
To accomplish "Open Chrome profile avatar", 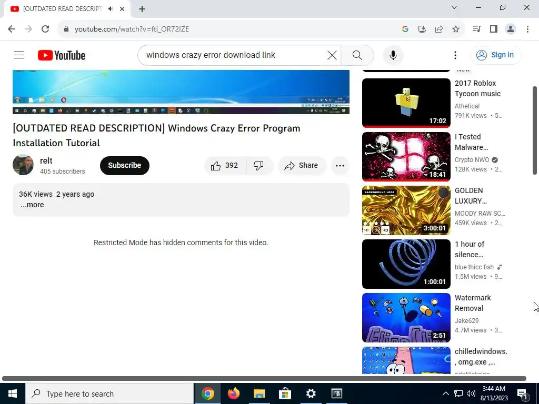I will click(511, 29).
